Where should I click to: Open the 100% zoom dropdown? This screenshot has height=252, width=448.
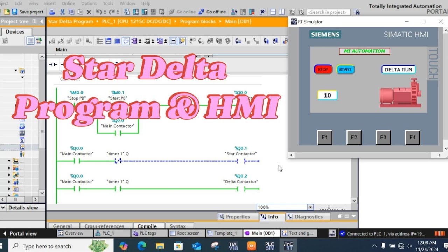coord(310,207)
